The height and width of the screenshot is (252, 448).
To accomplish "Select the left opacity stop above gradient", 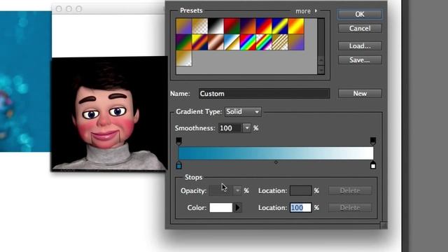I will pos(178,141).
